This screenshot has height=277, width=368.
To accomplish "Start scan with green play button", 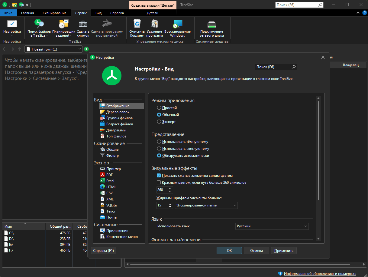I will click(x=86, y=49).
